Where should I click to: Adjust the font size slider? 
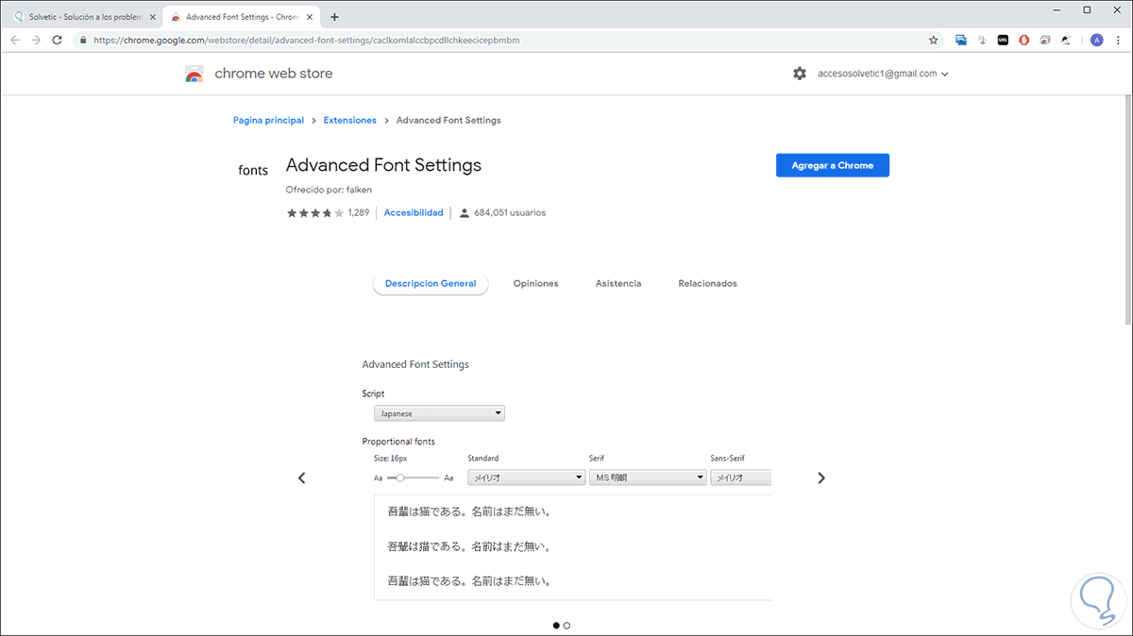click(414, 478)
